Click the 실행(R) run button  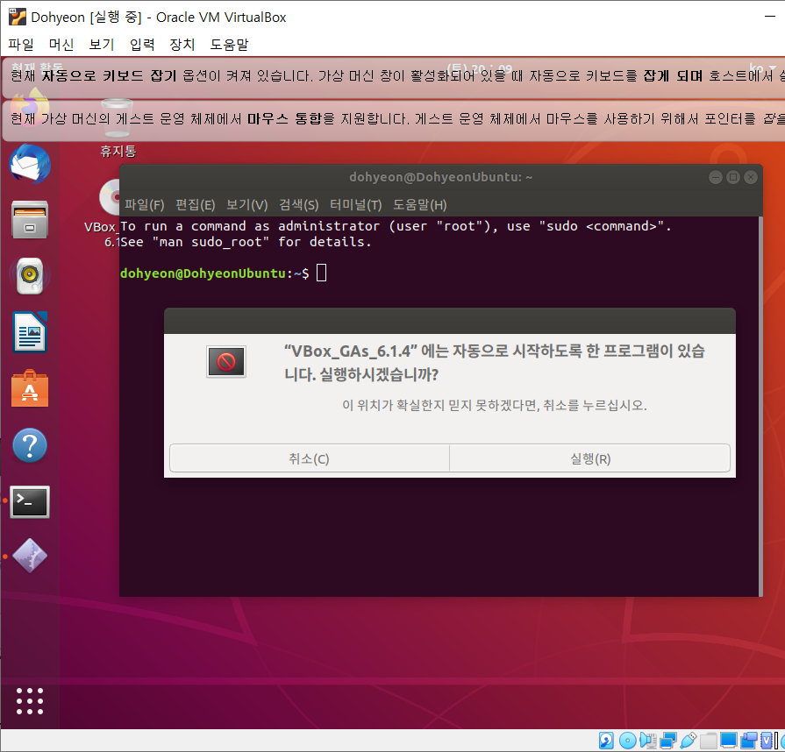click(589, 458)
